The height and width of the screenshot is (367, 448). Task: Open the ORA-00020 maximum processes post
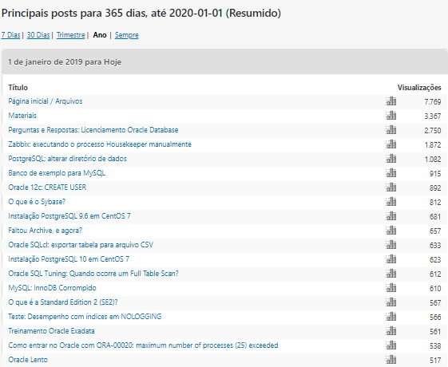click(x=143, y=345)
